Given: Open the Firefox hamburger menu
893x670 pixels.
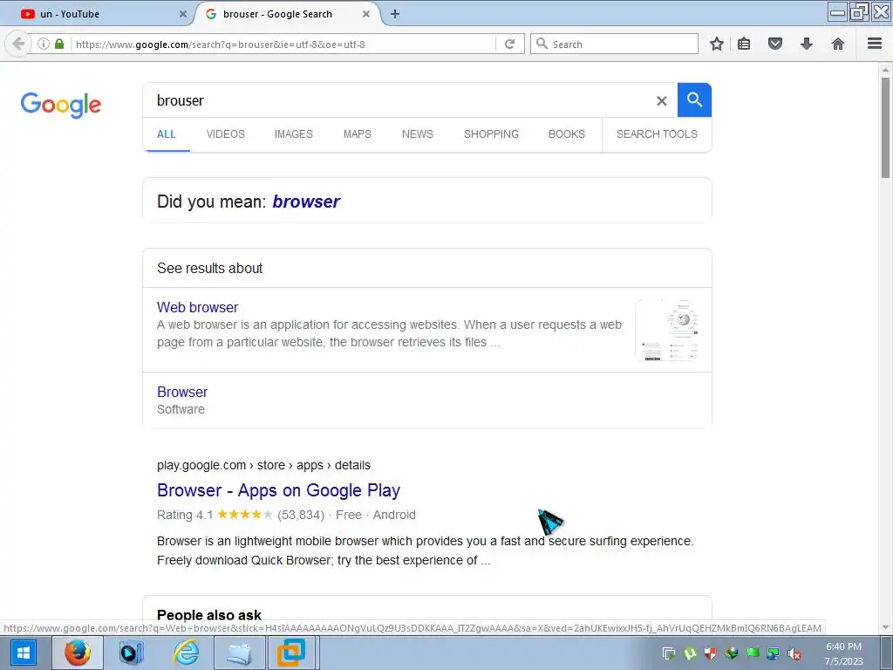Looking at the screenshot, I should 875,44.
